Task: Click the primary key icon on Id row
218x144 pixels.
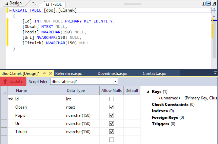Action: (x=11, y=99)
